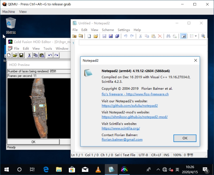Click Save As icon in Notepad2 toolbar
This screenshot has width=214, height=175.
pyautogui.click(x=111, y=36)
